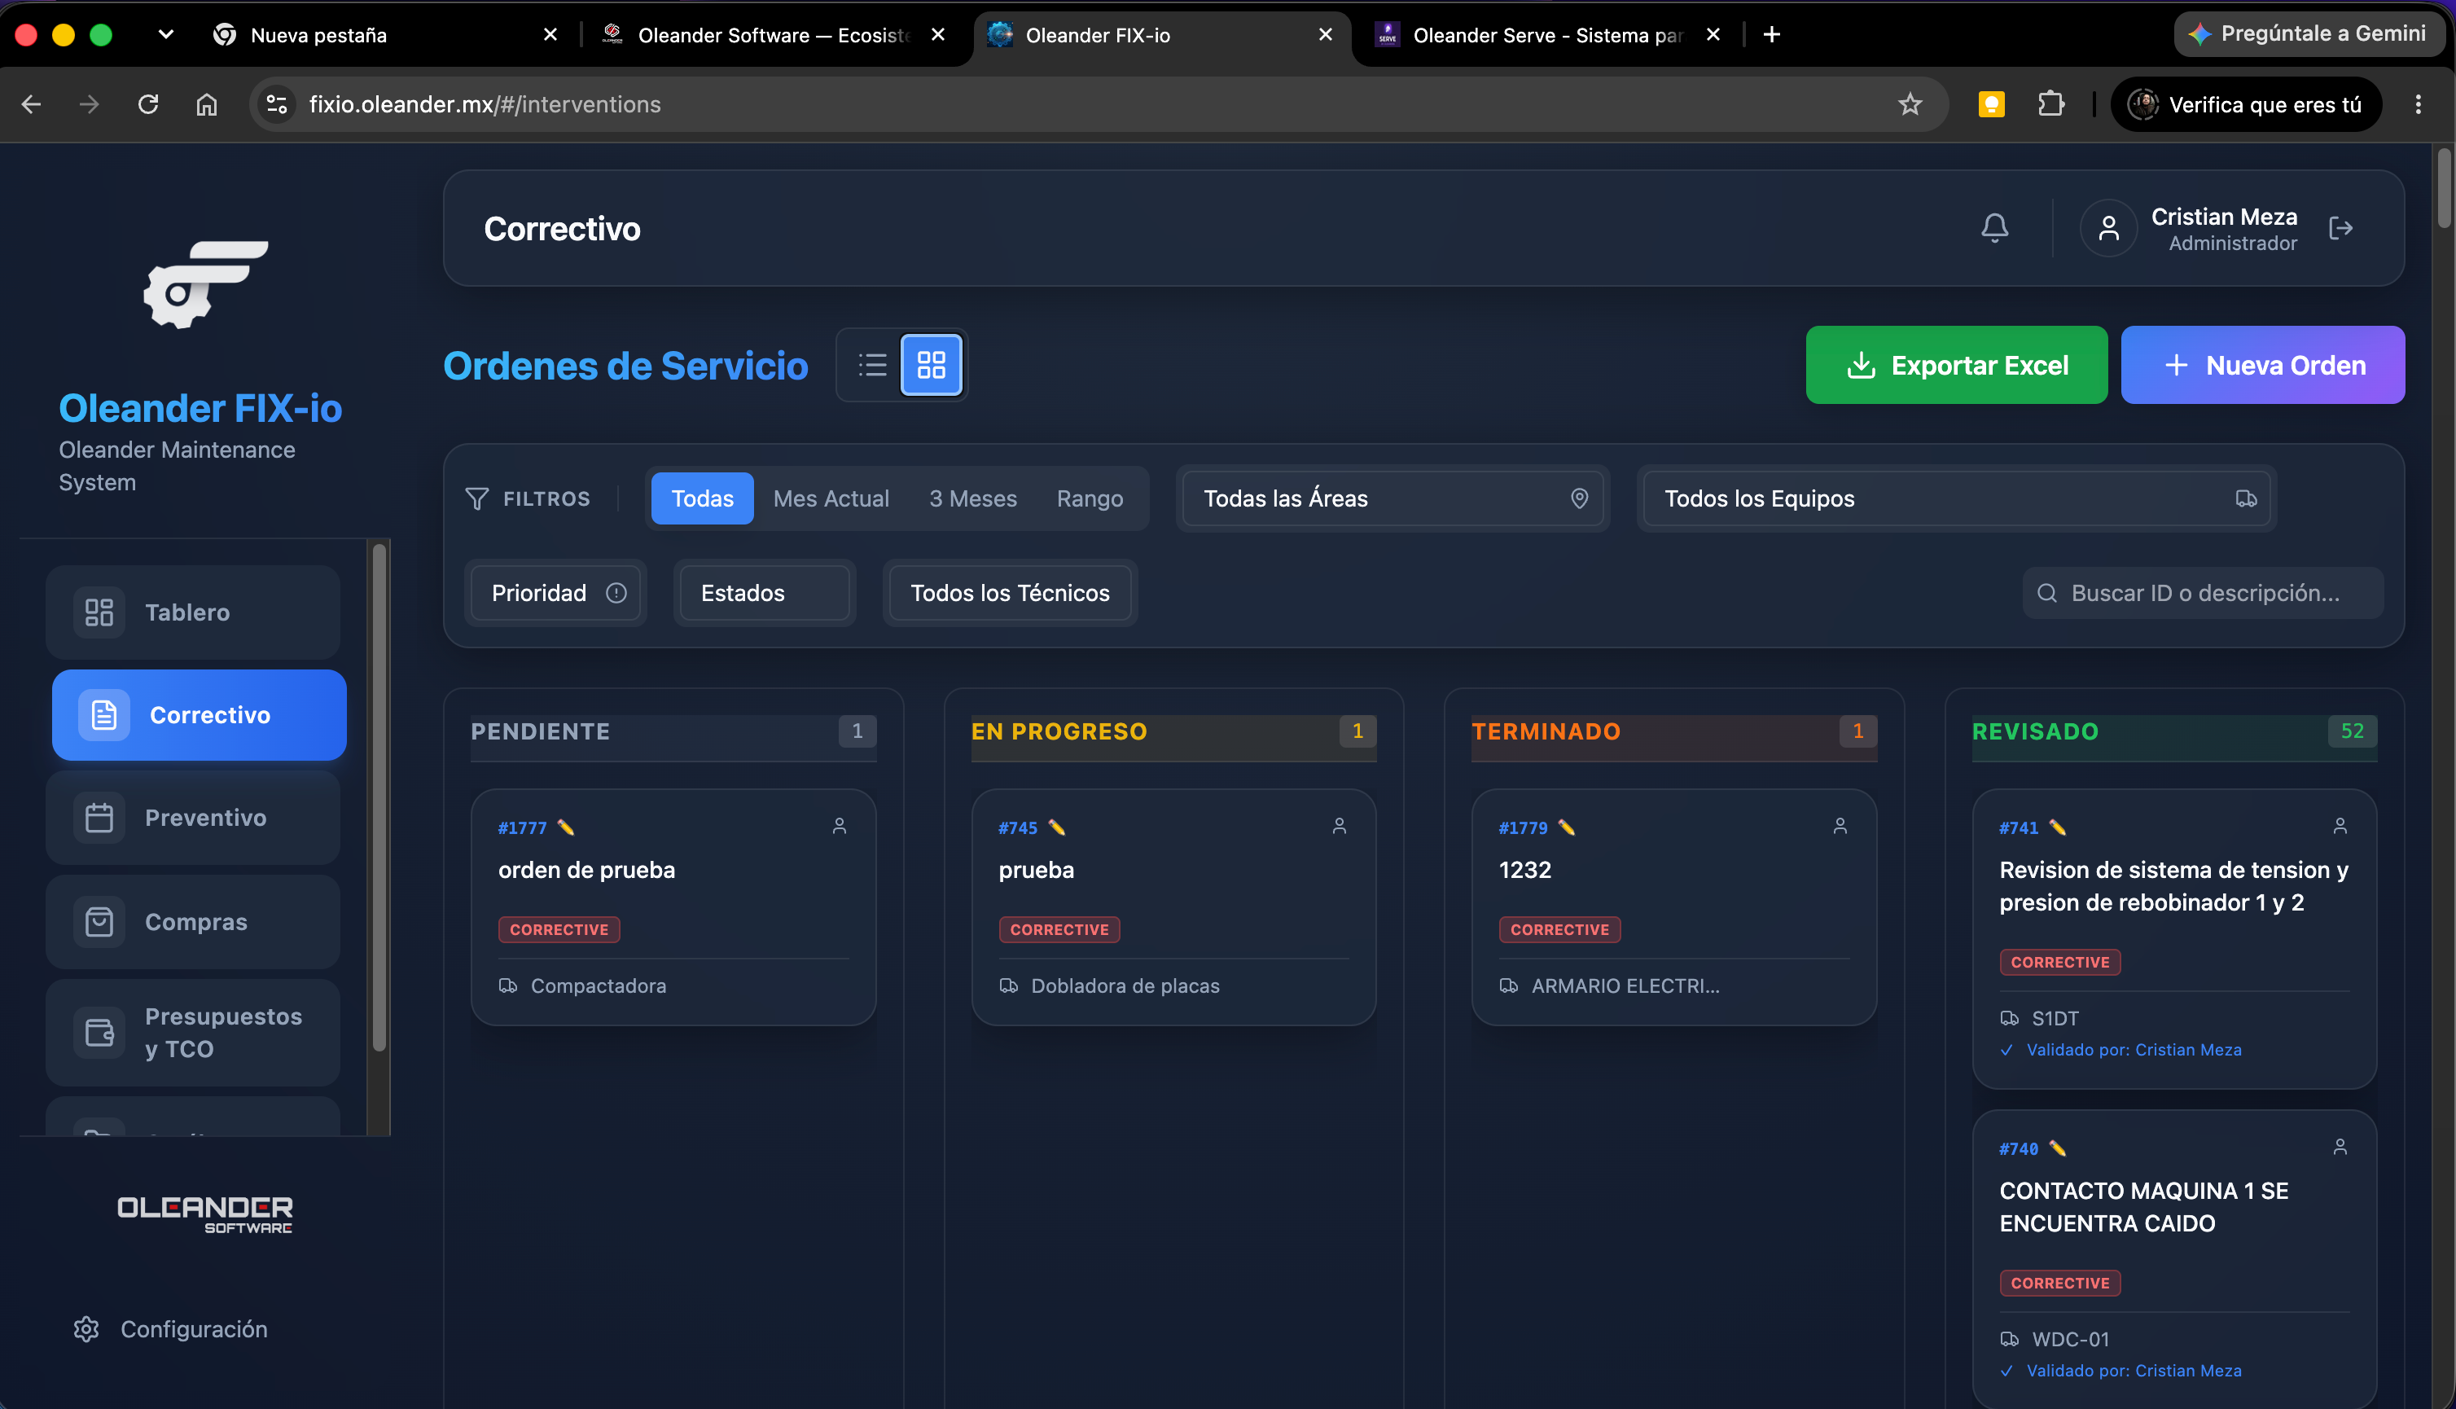Open the Todas las Áreas dropdown
This screenshot has width=2456, height=1409.
coord(1392,498)
